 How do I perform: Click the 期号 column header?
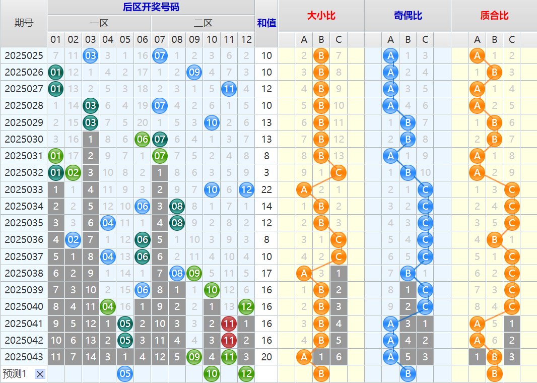click(24, 23)
